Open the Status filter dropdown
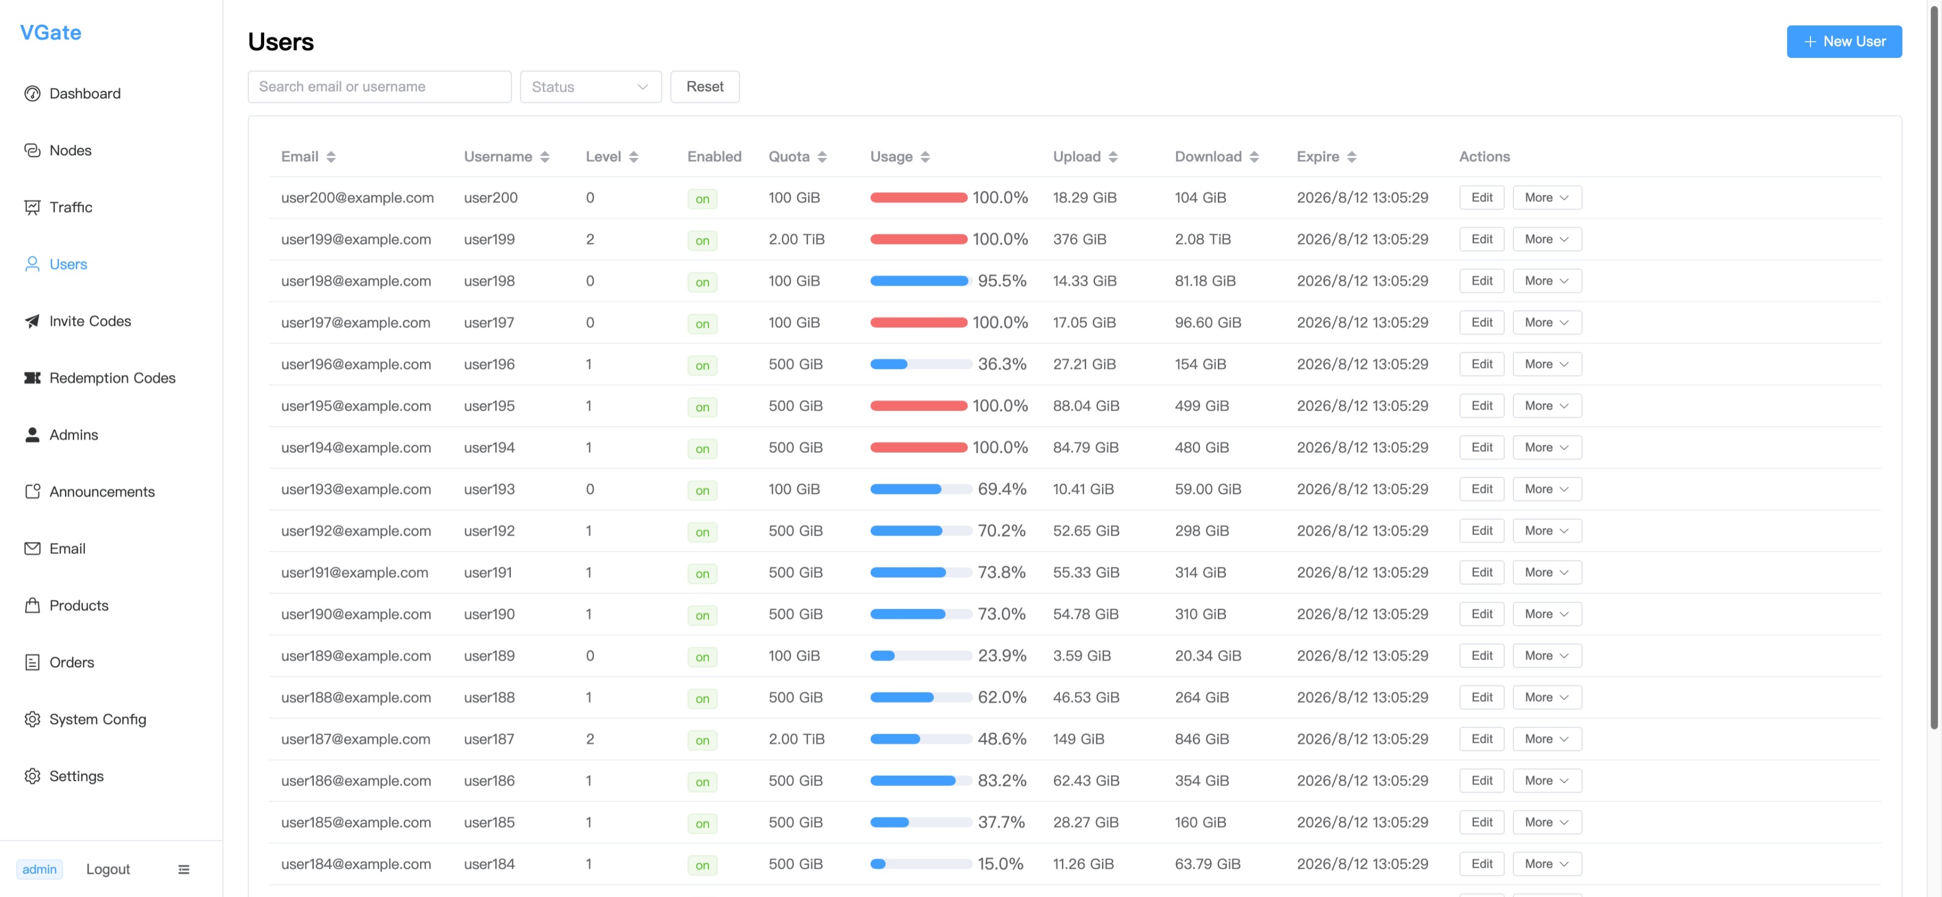Image resolution: width=1942 pixels, height=897 pixels. click(x=591, y=87)
